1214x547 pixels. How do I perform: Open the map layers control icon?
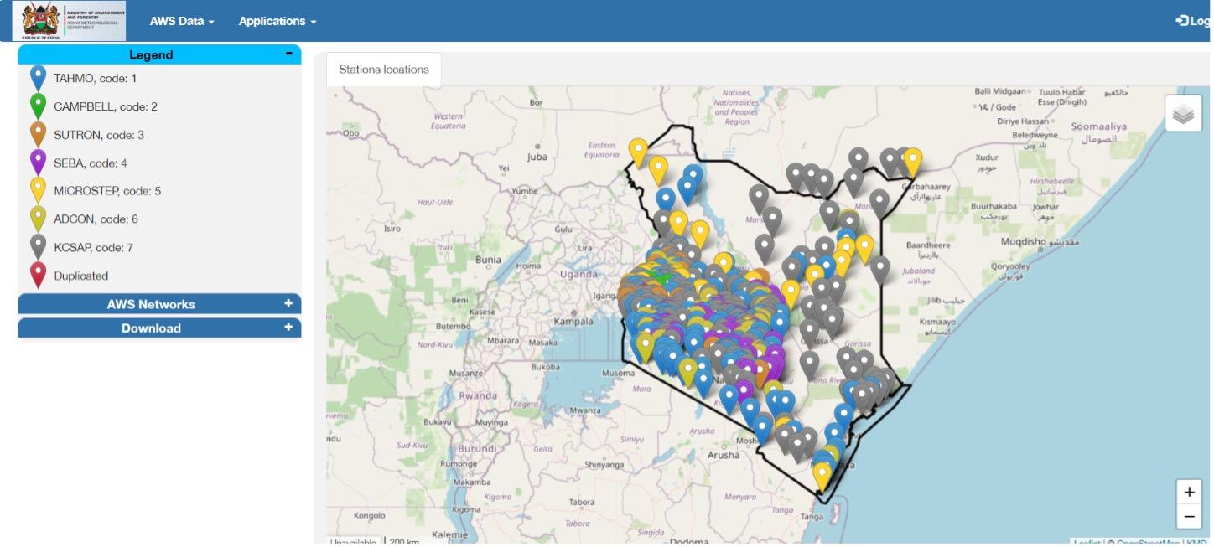coord(1182,114)
